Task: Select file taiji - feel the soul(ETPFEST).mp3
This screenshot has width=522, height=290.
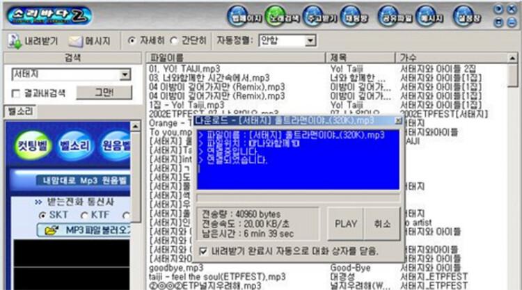Action: click(217, 277)
